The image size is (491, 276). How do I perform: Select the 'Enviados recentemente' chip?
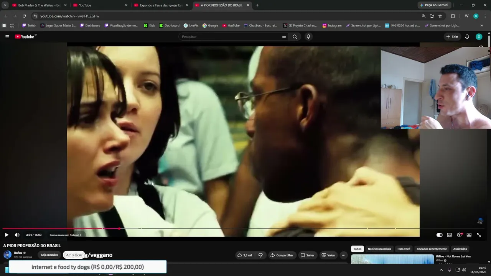pos(432,249)
